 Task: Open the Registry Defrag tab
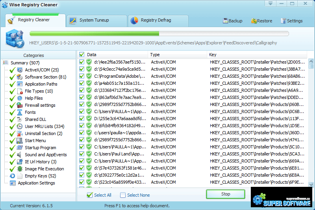(158, 20)
